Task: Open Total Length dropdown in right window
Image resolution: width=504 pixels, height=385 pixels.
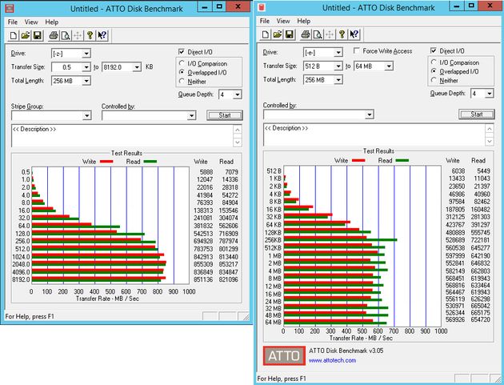Action: 338,80
